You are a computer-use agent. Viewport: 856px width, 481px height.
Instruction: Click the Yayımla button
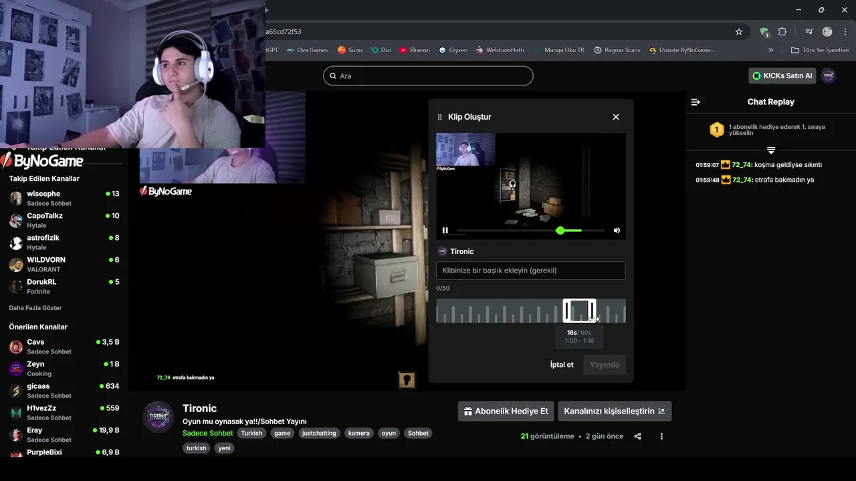605,365
